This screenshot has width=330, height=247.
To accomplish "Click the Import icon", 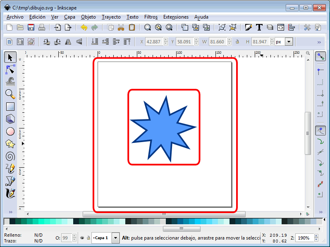I will point(57,27).
